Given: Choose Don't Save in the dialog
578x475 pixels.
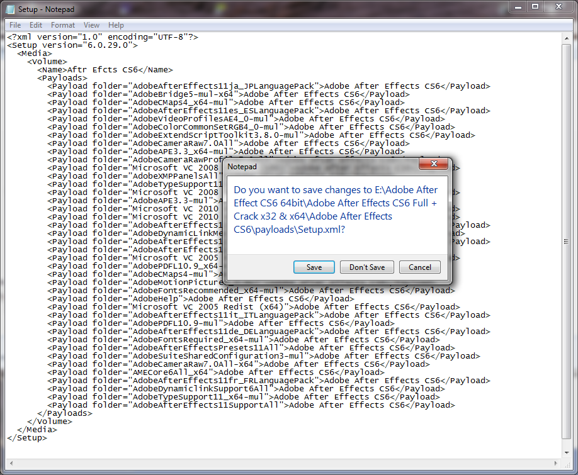Looking at the screenshot, I should click(x=367, y=267).
